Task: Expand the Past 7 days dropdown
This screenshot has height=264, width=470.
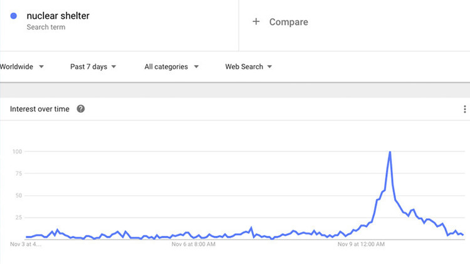Action: (93, 67)
